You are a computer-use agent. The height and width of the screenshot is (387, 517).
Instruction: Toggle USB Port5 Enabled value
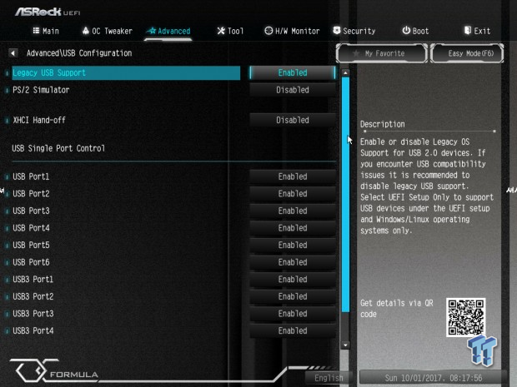(x=293, y=246)
